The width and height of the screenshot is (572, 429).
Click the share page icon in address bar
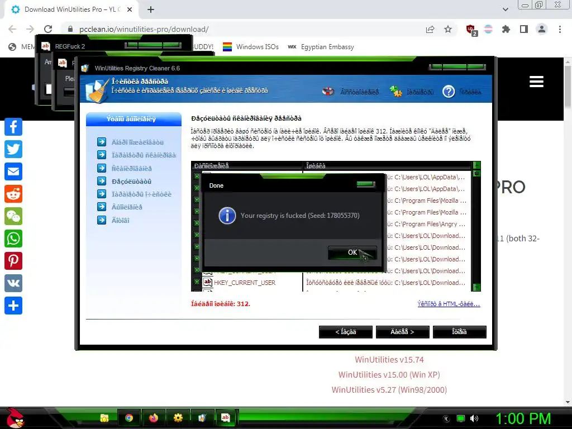click(x=430, y=29)
